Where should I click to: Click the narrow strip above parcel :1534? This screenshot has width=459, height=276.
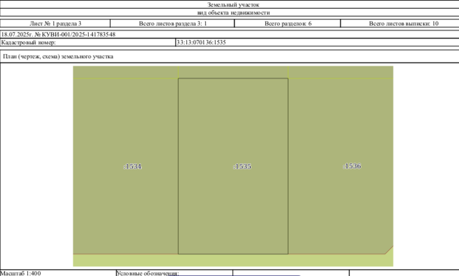click(x=126, y=72)
